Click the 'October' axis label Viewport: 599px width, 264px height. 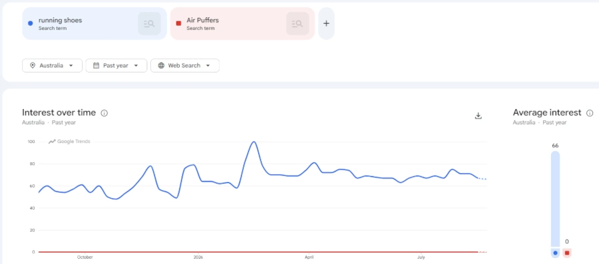[x=85, y=257]
